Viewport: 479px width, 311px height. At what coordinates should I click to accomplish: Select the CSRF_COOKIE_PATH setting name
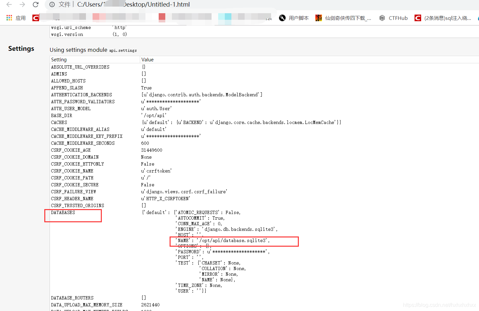coord(72,178)
